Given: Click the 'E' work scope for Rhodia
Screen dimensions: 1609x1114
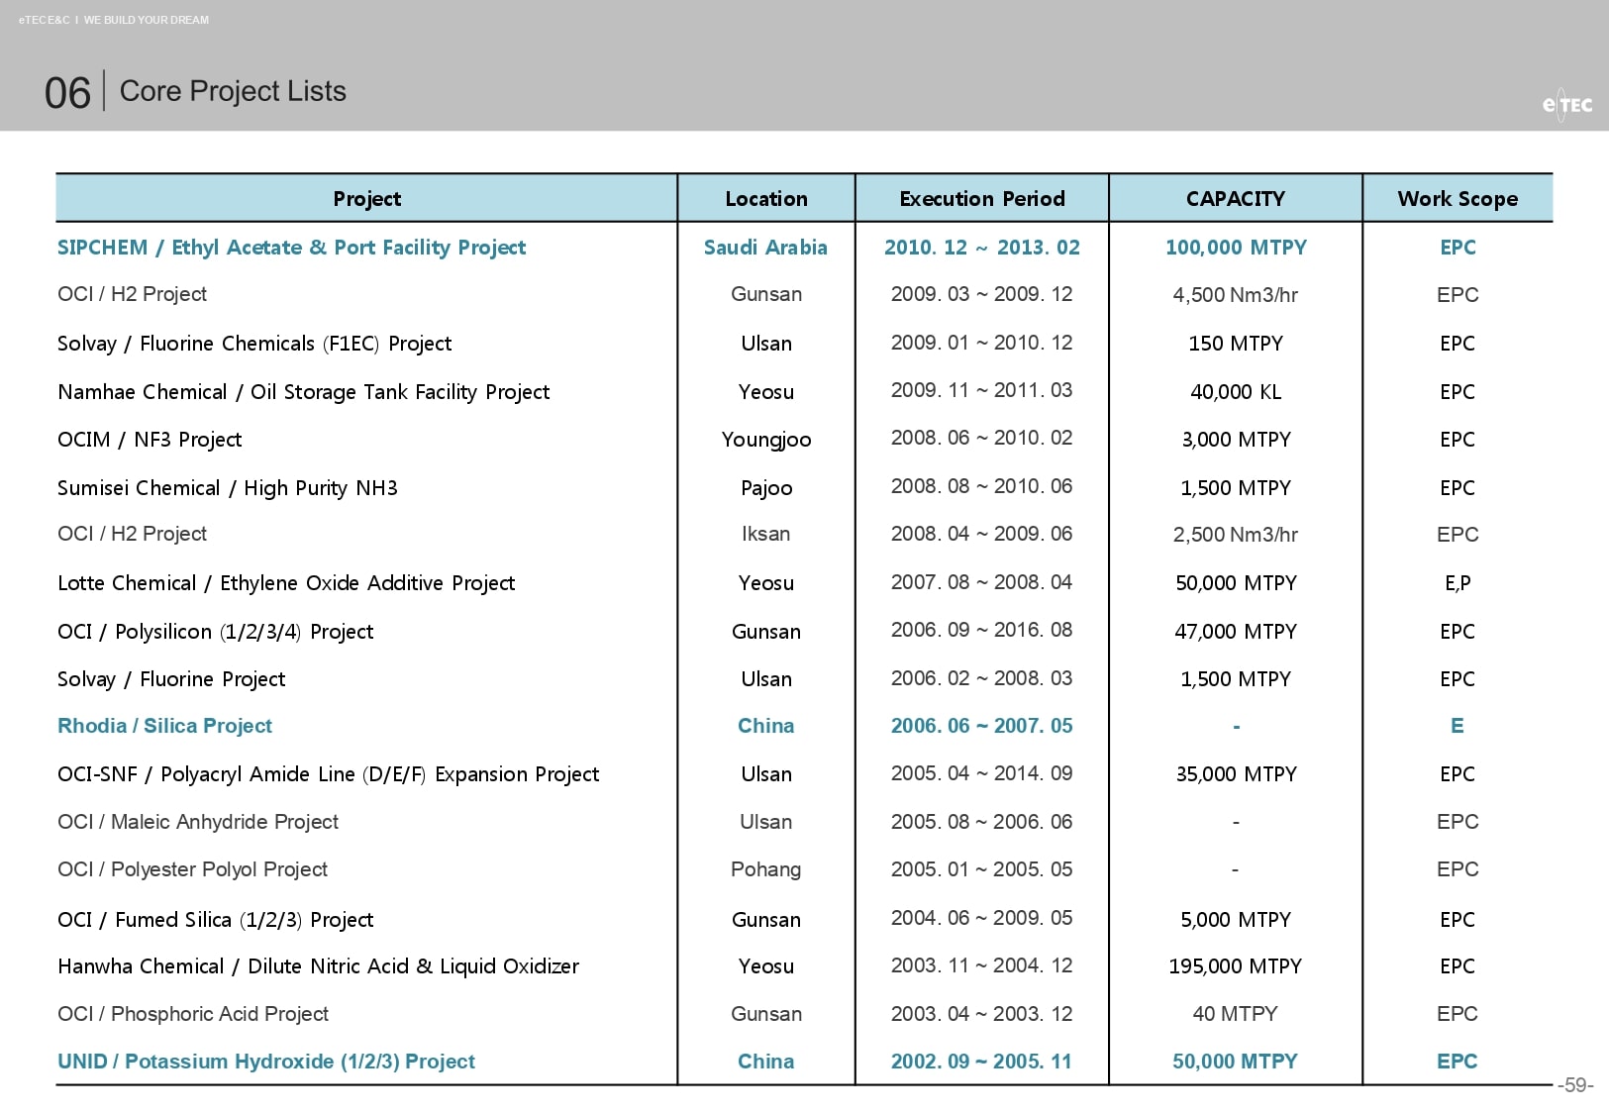Looking at the screenshot, I should point(1458,726).
